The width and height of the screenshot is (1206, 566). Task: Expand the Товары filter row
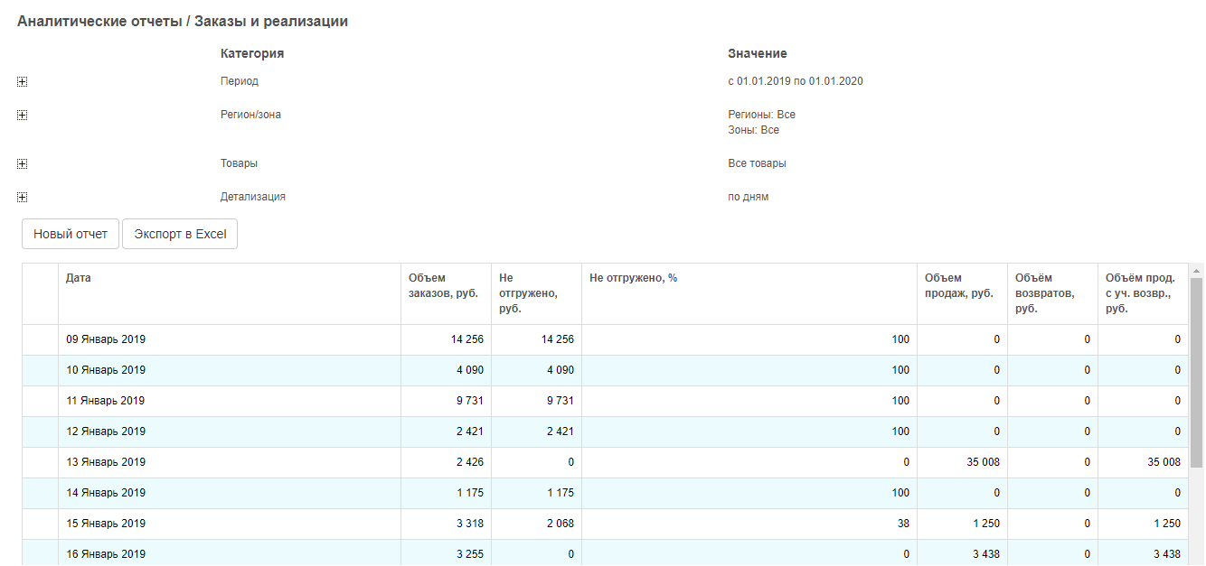coord(22,163)
